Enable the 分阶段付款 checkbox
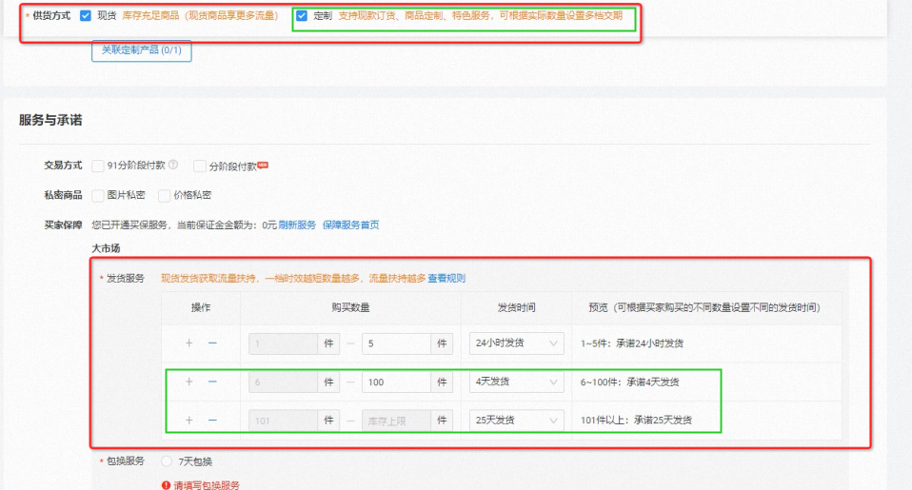Image resolution: width=912 pixels, height=490 pixels. pos(200,166)
